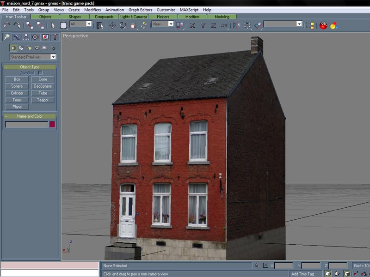Screen dimensions: 370x277
Task: Switch to the Cameras create category
Action: (37, 47)
